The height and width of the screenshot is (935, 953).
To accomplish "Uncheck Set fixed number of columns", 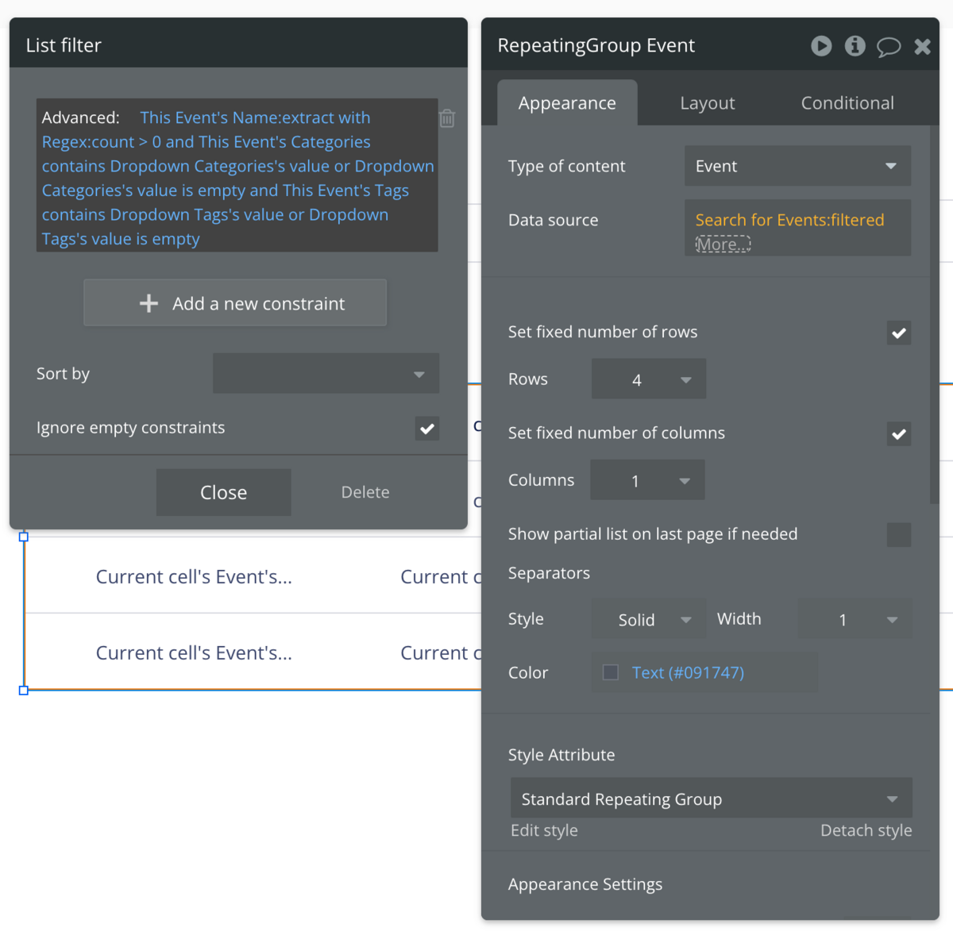I will point(899,434).
